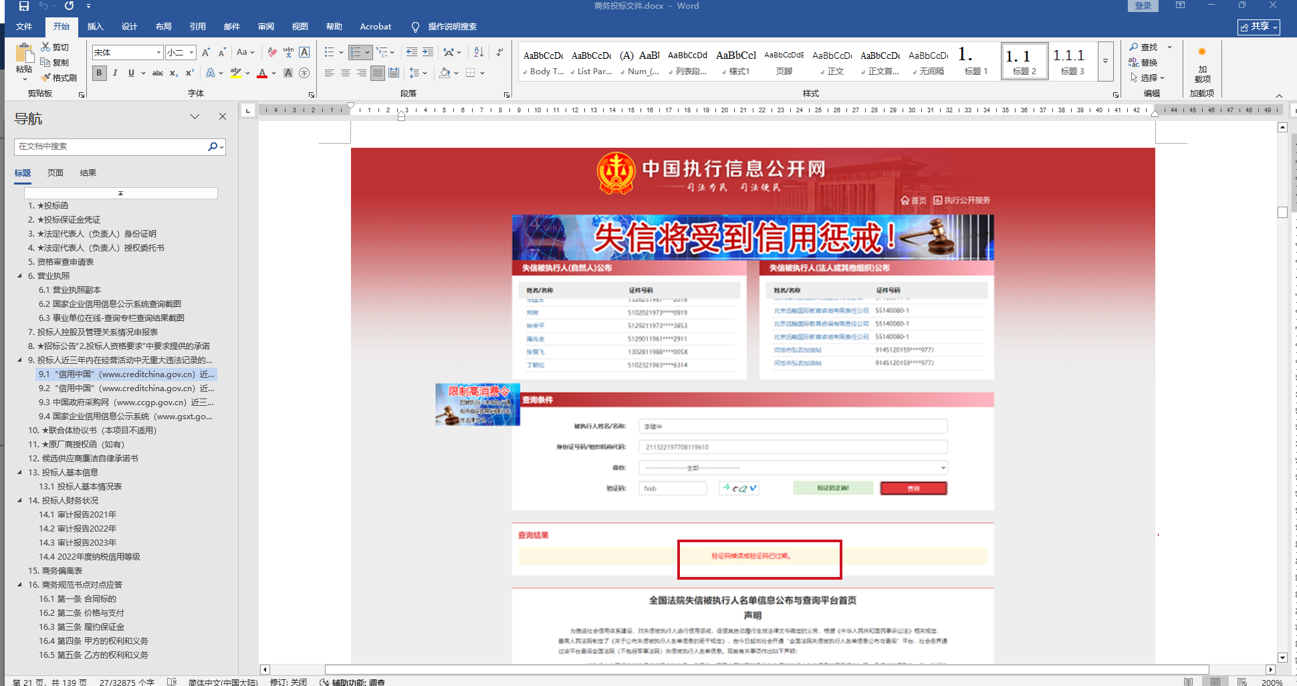The image size is (1297, 686).
Task: Toggle character shading (gray A)
Action: 288,73
